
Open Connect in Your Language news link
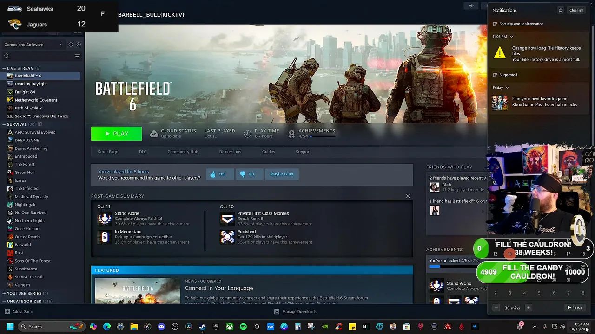click(x=219, y=288)
